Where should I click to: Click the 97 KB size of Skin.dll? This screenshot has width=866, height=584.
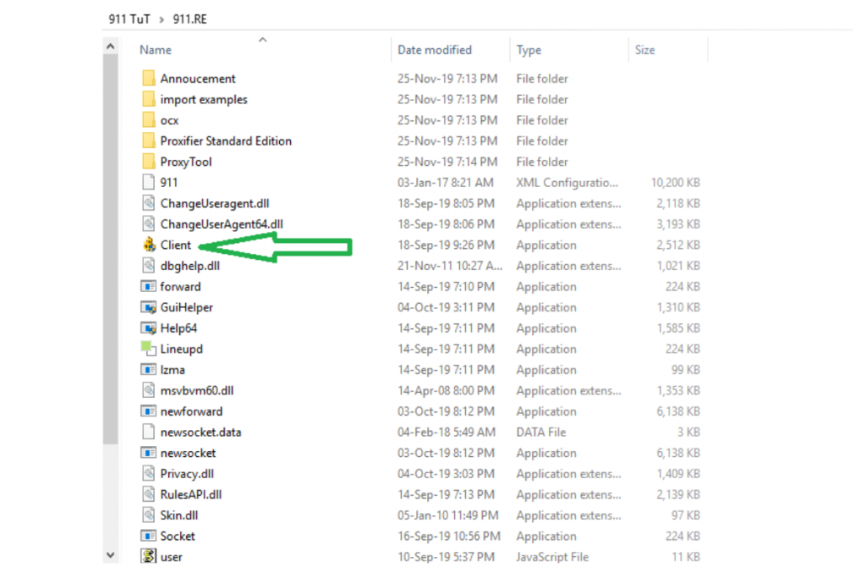685,515
